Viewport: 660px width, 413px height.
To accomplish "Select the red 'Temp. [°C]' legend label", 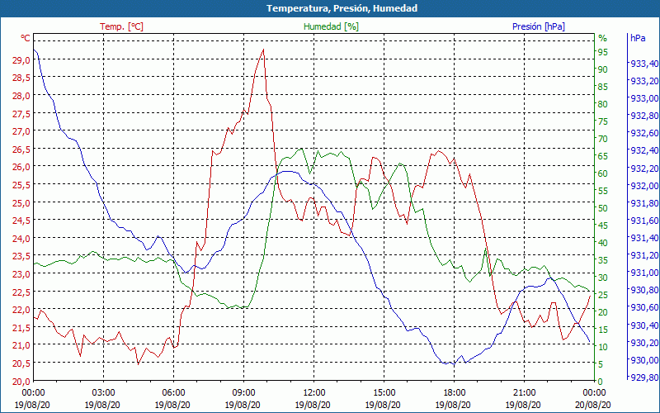I will (x=121, y=26).
